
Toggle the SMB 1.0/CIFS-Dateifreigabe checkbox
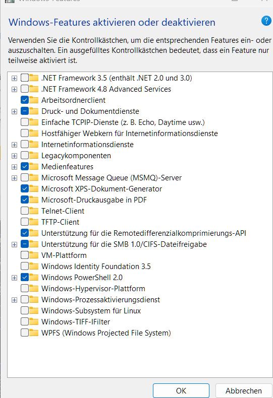(x=25, y=244)
